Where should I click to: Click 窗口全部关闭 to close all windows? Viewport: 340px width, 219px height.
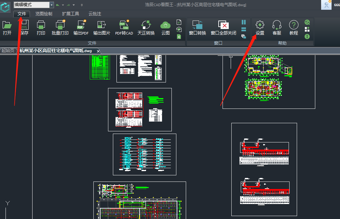(x=223, y=28)
